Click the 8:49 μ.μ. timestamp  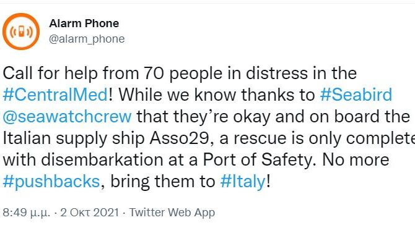pos(26,212)
